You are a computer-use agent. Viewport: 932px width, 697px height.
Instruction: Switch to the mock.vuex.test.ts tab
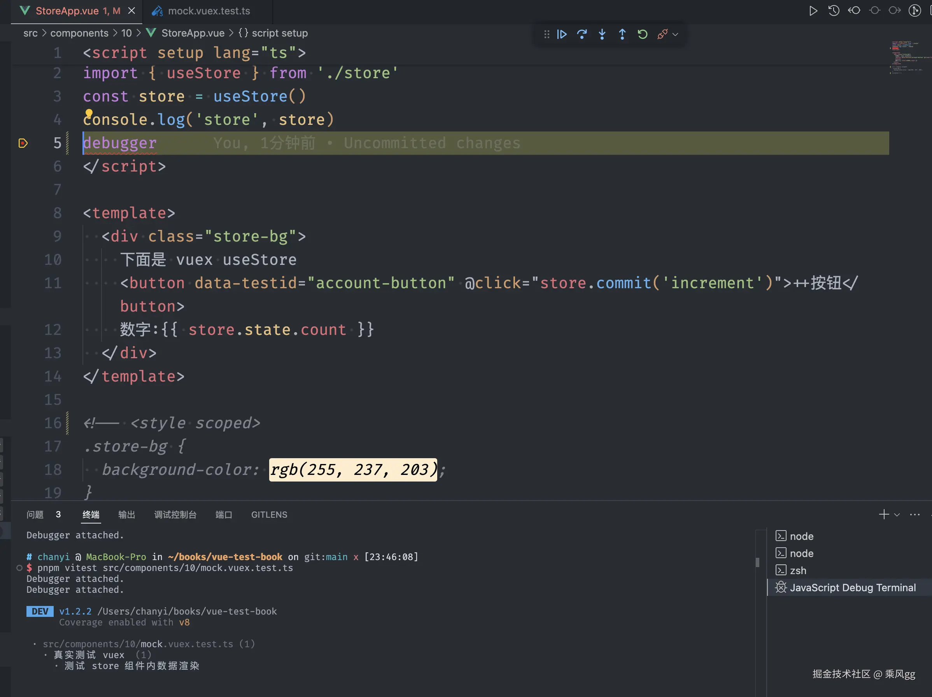point(208,11)
